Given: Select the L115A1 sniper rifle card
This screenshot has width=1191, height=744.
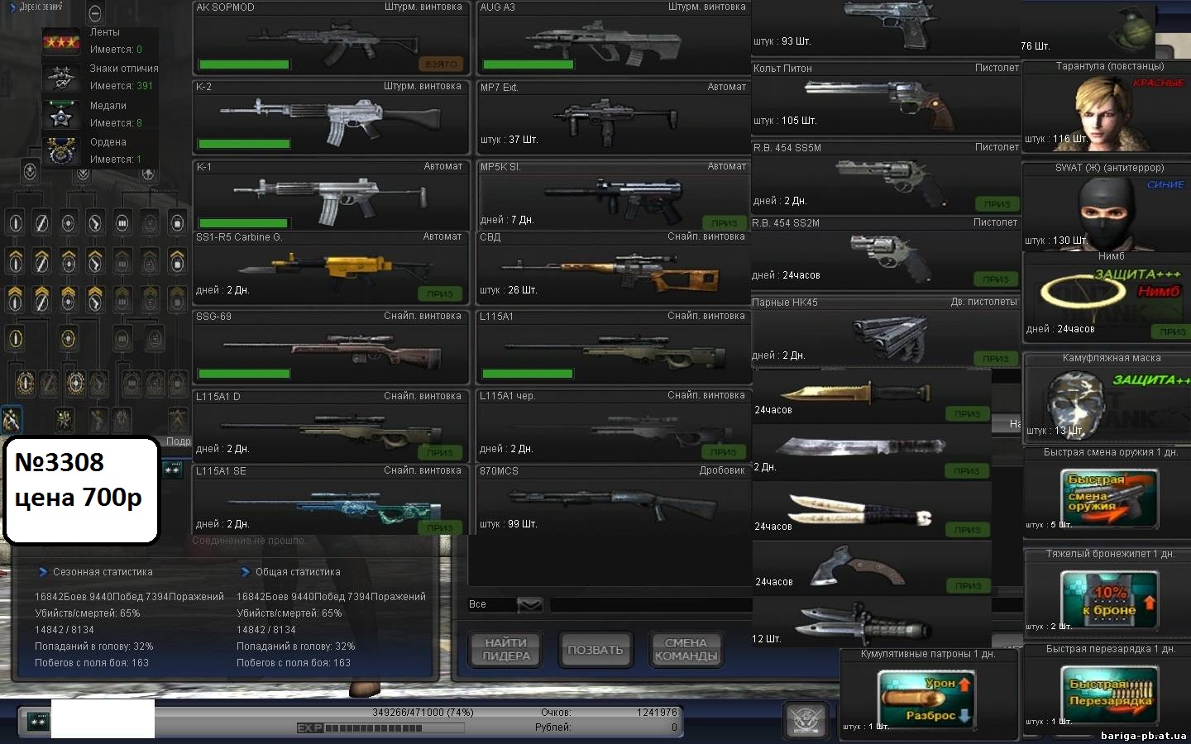Looking at the screenshot, I should click(x=614, y=347).
